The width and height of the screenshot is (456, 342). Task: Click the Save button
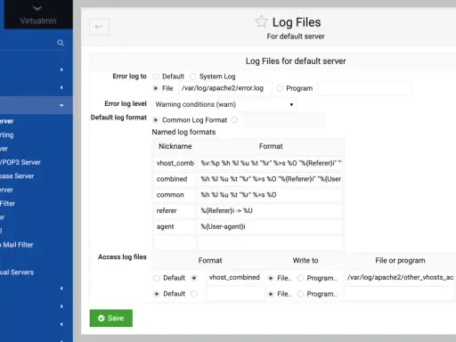click(x=111, y=318)
